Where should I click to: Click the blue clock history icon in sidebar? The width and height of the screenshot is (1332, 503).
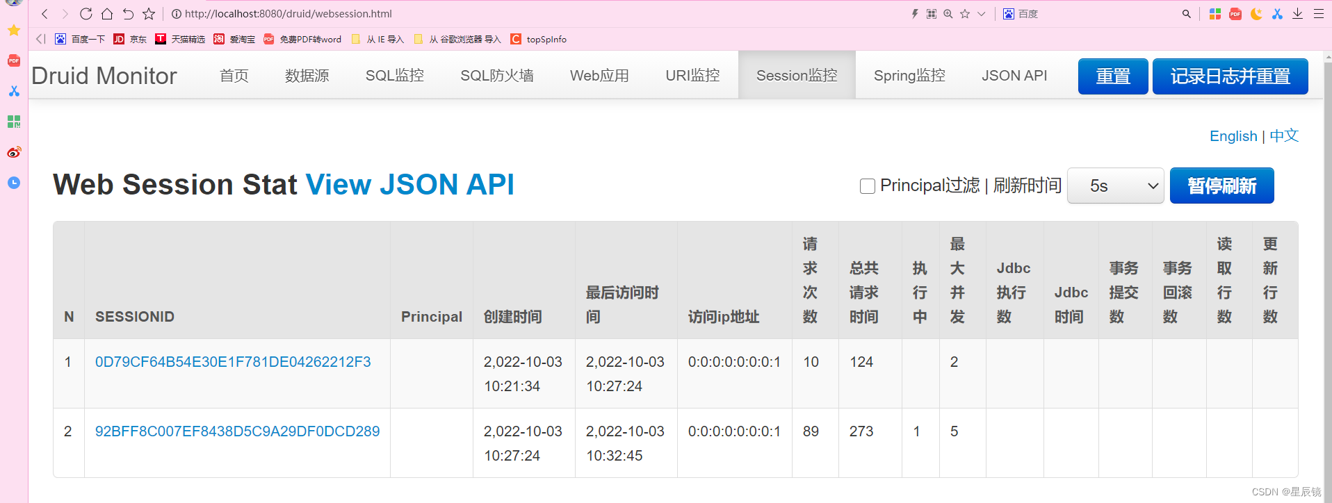click(14, 183)
